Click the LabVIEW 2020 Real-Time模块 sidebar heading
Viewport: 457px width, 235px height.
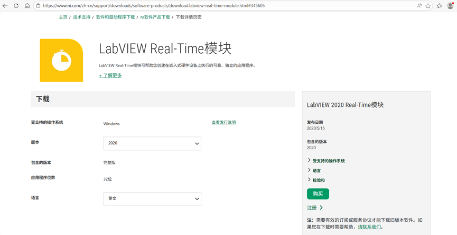pyautogui.click(x=345, y=105)
